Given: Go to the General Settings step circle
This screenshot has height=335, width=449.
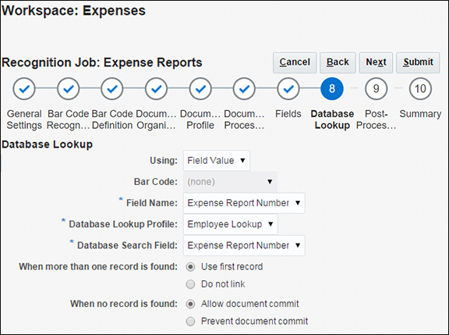Looking at the screenshot, I should [x=24, y=88].
